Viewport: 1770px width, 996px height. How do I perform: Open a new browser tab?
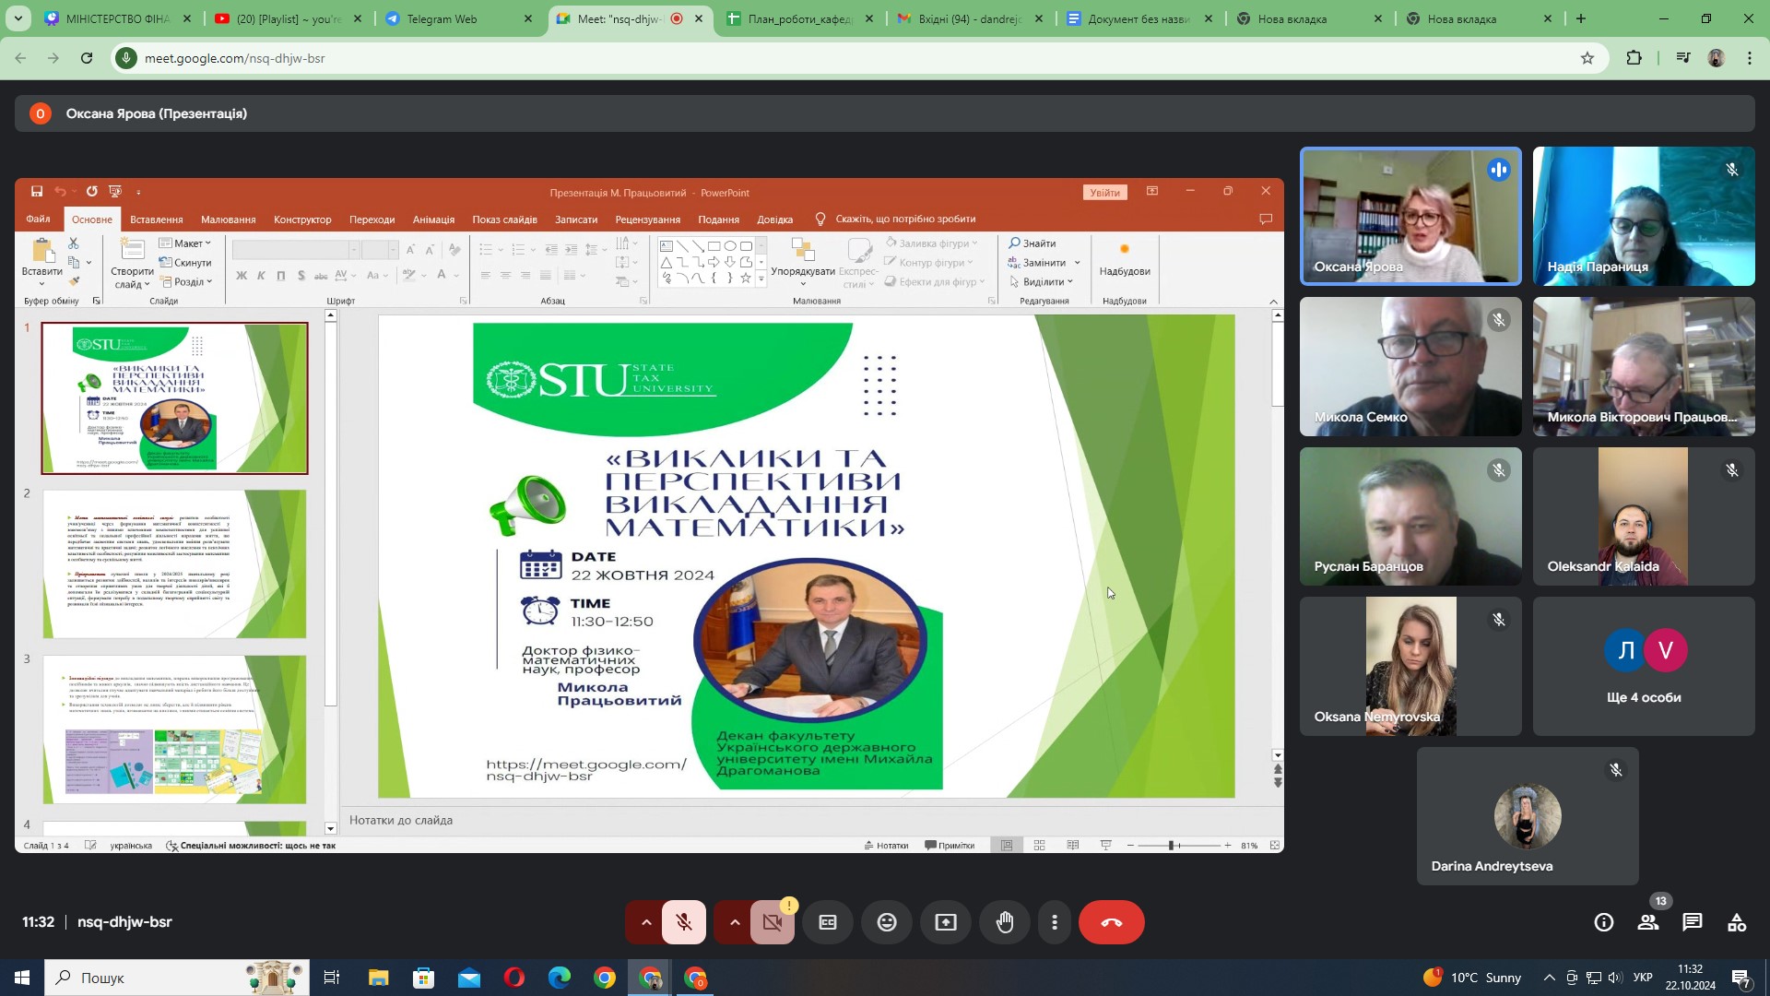pos(1581,18)
